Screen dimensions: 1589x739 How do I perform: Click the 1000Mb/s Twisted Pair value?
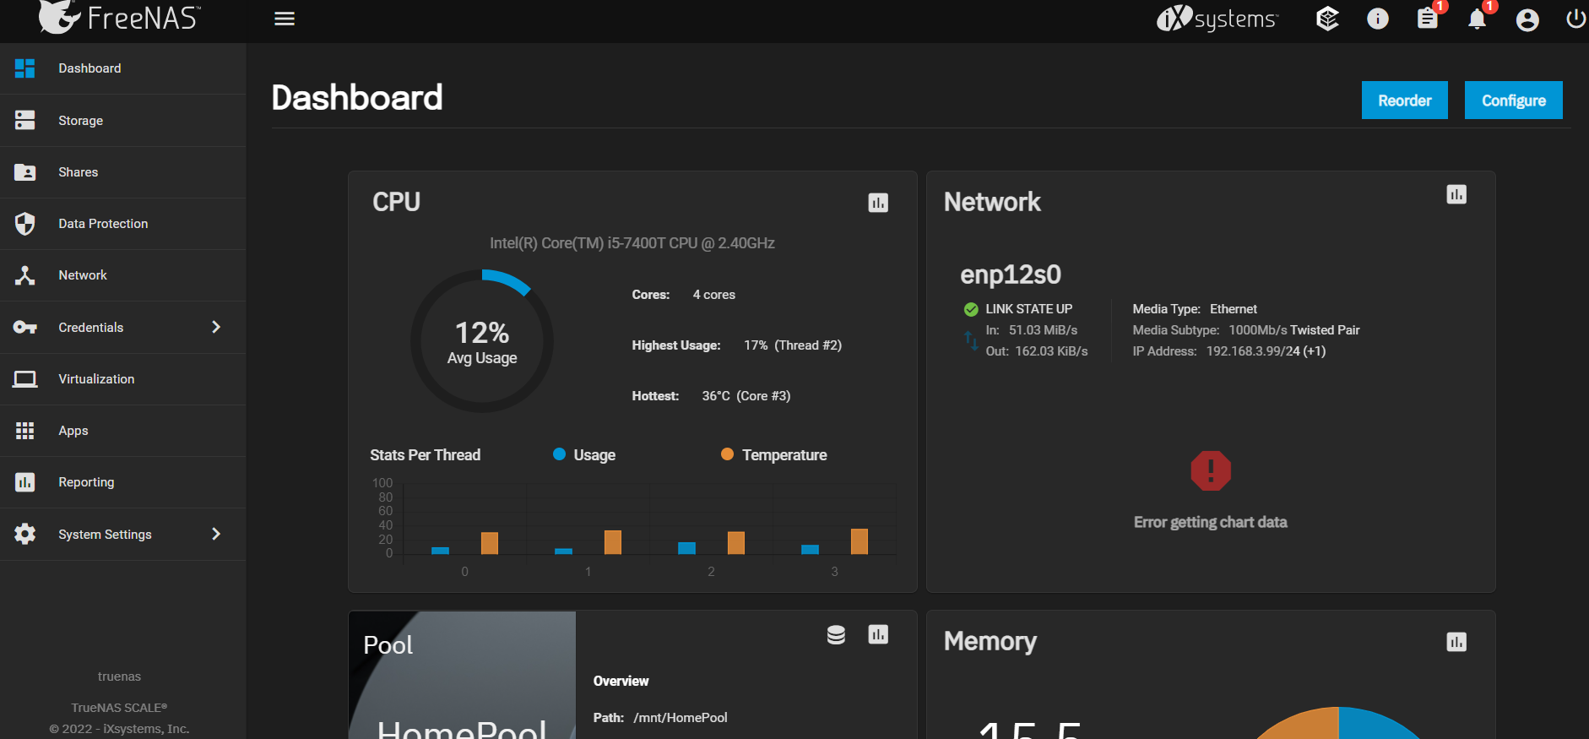(1294, 330)
